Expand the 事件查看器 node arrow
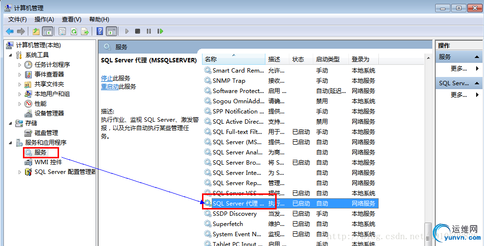 (20, 75)
